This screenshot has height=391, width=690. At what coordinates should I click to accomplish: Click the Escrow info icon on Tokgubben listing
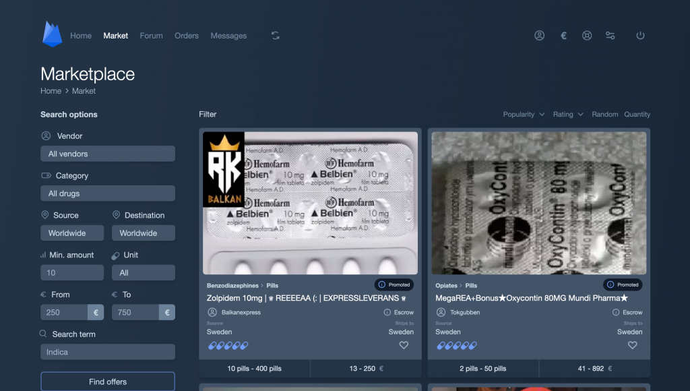click(x=616, y=312)
